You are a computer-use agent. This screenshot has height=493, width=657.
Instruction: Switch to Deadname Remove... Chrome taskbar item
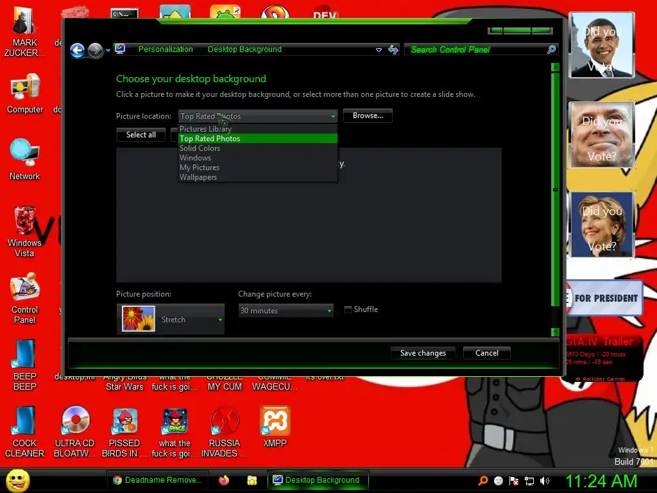point(158,480)
